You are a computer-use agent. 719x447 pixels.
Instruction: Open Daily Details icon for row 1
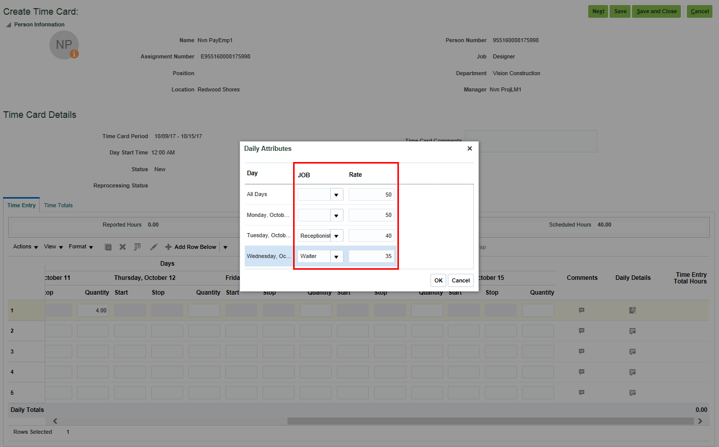[632, 310]
